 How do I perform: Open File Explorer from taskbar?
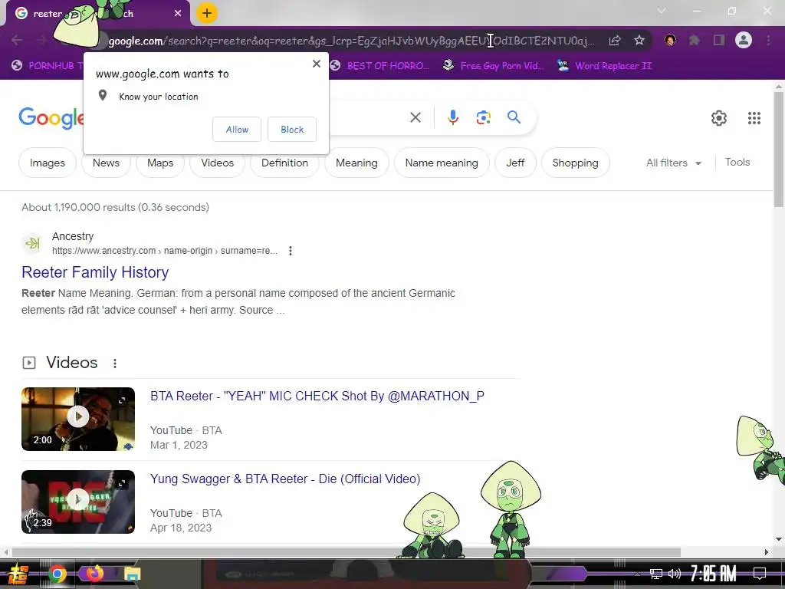pos(132,574)
